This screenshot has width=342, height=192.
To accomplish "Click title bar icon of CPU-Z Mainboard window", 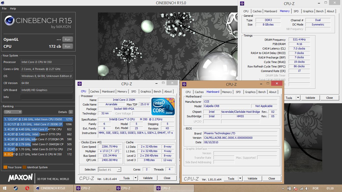I will click(184, 84).
